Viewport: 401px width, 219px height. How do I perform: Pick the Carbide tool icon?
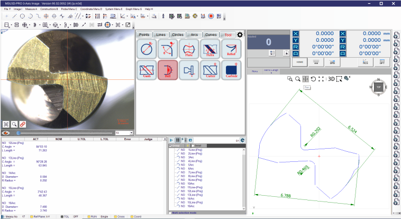pyautogui.click(x=231, y=69)
